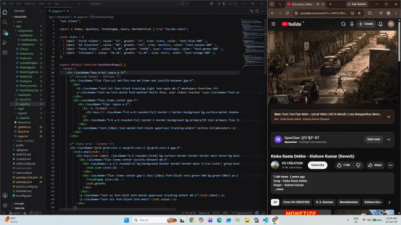Expand the OUTLINE section
This screenshot has height=225, width=401.
pyautogui.click(x=19, y=204)
